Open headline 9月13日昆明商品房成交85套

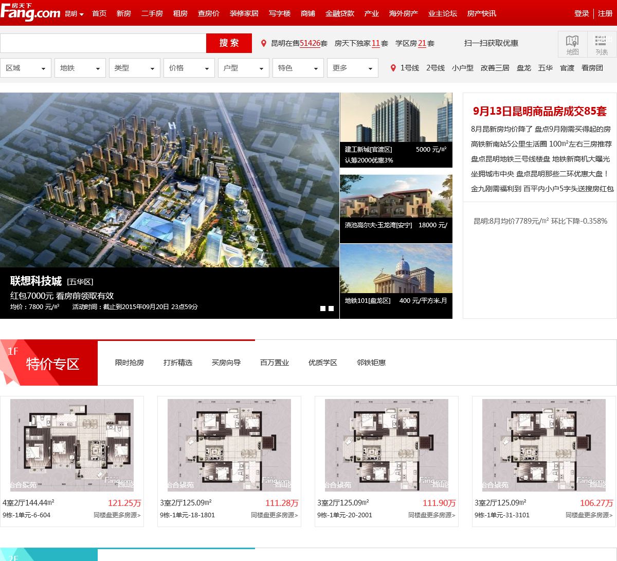pos(540,111)
